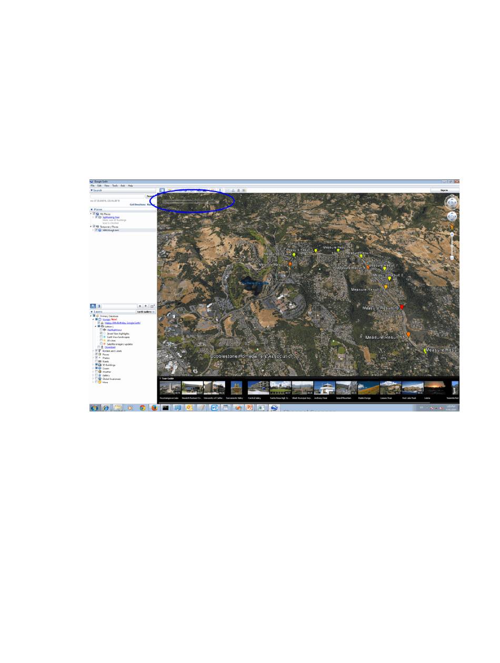Expand the More layer tree node

[93, 382]
